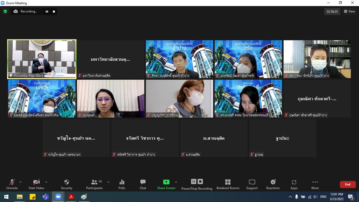
Task: Select the Nisanat video tile
Action: point(111,99)
